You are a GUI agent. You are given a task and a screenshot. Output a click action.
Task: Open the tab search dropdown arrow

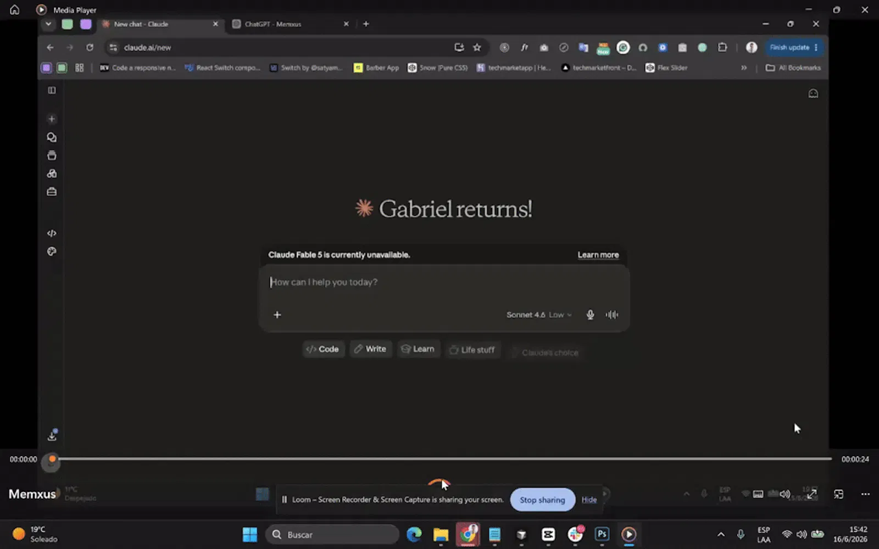click(x=48, y=24)
